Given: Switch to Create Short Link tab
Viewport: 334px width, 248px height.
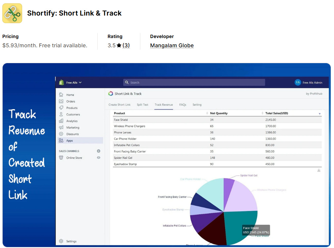Looking at the screenshot, I should coord(119,105).
